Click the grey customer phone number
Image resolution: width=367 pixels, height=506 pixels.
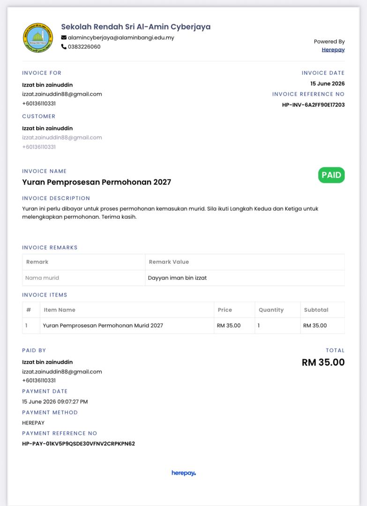39,147
